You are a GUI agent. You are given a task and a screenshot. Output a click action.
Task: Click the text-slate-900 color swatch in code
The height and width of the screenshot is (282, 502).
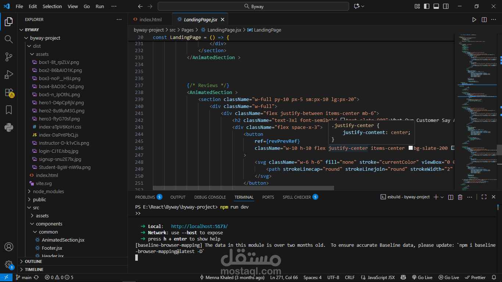[343, 120]
